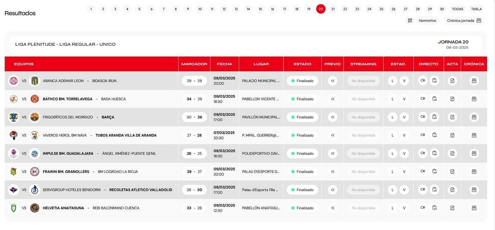
Task: Click the team name ÁNGEL XIMÉNEZ-PUENTE GENIL
Action: click(x=129, y=154)
